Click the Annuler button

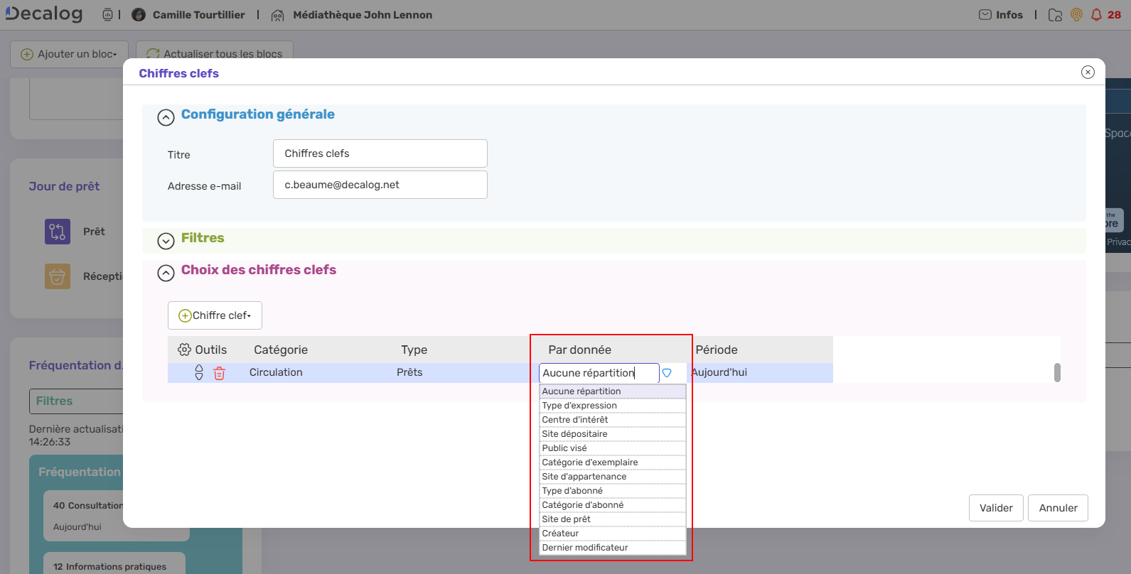[1058, 508]
